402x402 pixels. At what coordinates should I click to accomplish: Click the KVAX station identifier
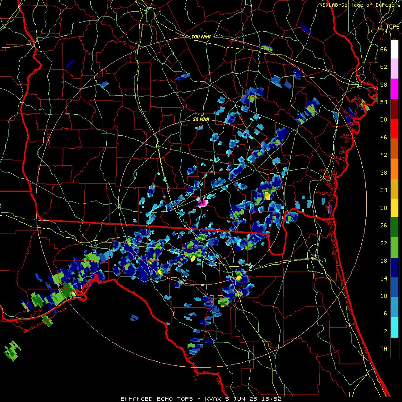pos(214,399)
